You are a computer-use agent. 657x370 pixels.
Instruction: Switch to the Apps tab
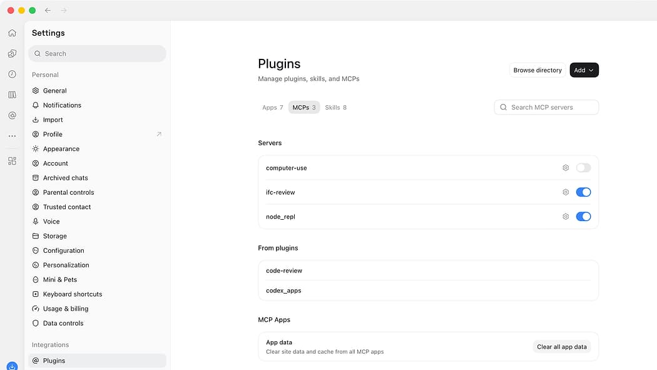(273, 107)
